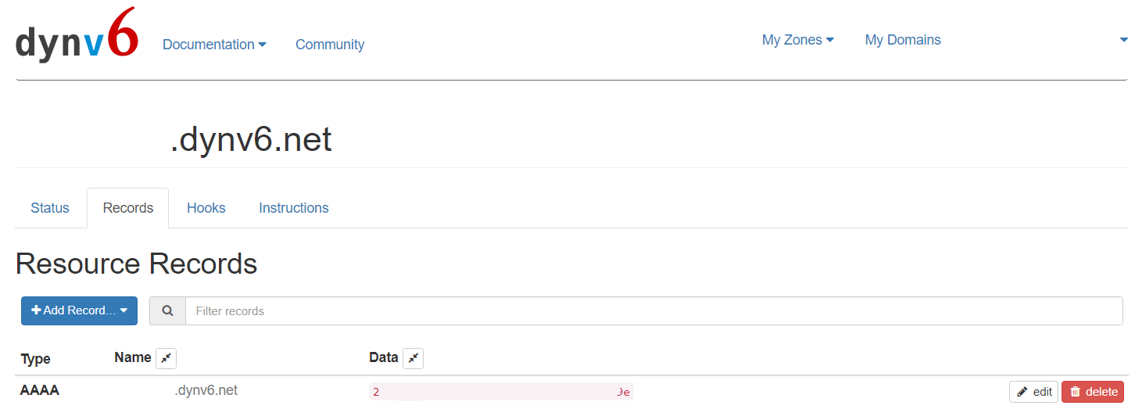Expand the My Zones dropdown
This screenshot has width=1135, height=409.
coord(798,40)
